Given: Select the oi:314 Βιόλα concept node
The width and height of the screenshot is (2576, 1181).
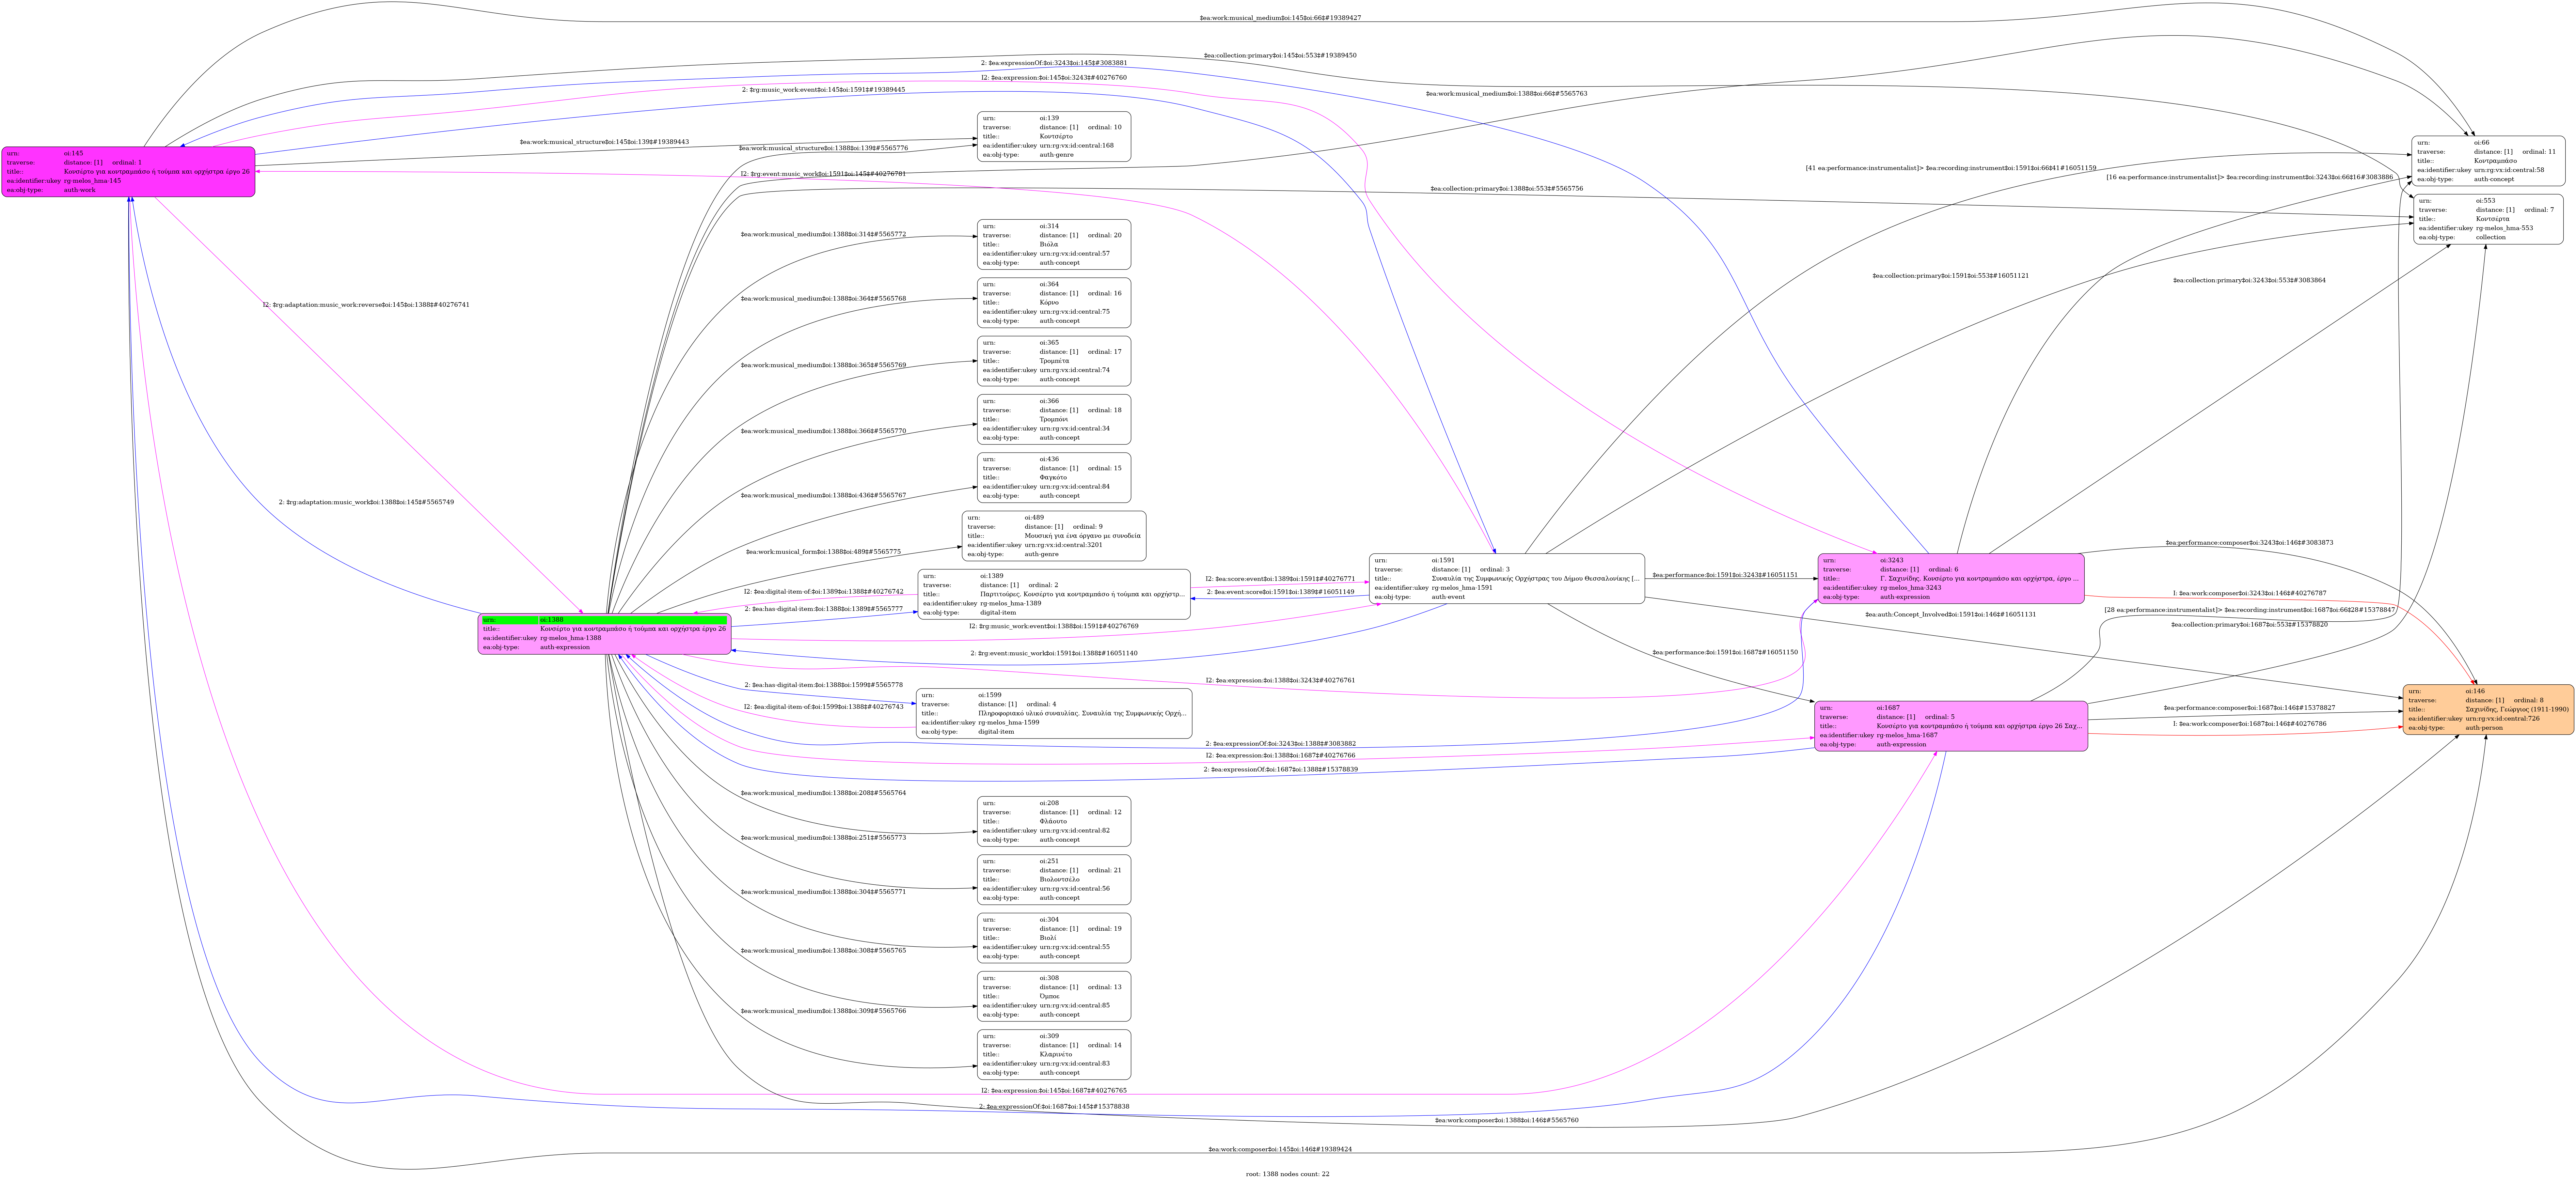Looking at the screenshot, I should pos(1054,245).
